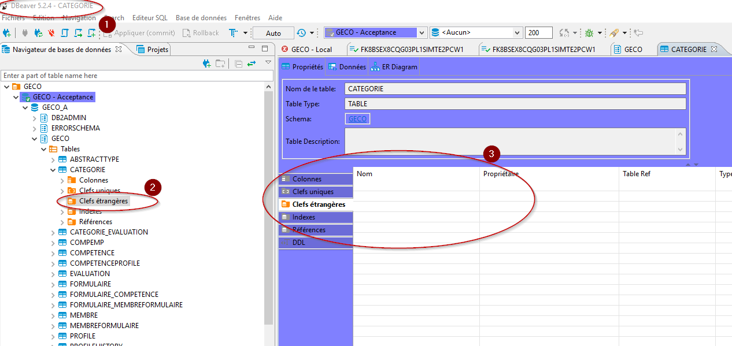Open SQL editor script icon in toolbar

coord(65,33)
